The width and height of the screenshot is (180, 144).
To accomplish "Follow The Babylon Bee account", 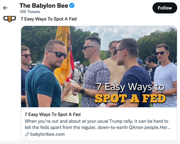I will tap(165, 8).
